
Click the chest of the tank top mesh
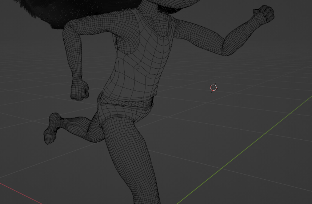pyautogui.click(x=145, y=54)
